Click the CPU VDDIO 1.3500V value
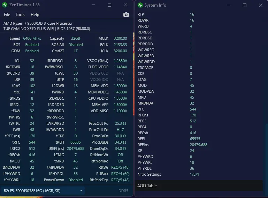 (x=120, y=99)
